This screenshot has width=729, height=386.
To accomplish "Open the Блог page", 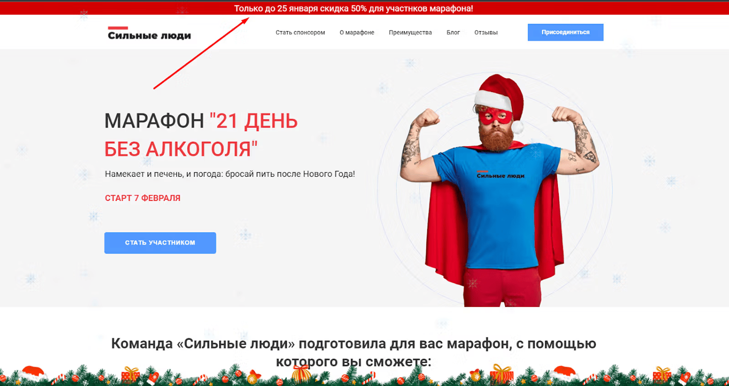I will (453, 32).
